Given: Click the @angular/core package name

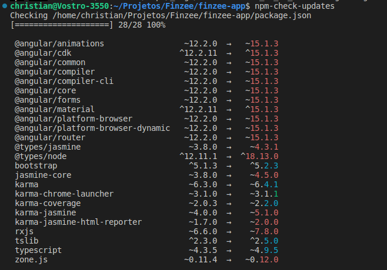Looking at the screenshot, I should (x=45, y=90).
